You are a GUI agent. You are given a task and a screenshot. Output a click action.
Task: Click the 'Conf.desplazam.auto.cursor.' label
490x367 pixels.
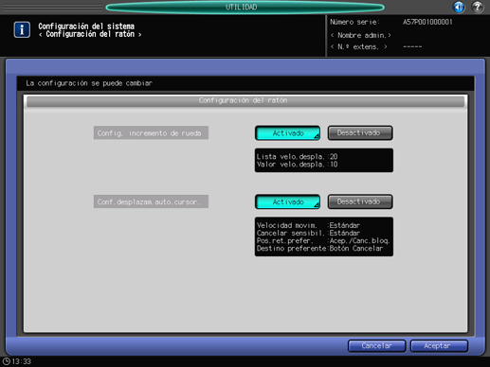(151, 201)
